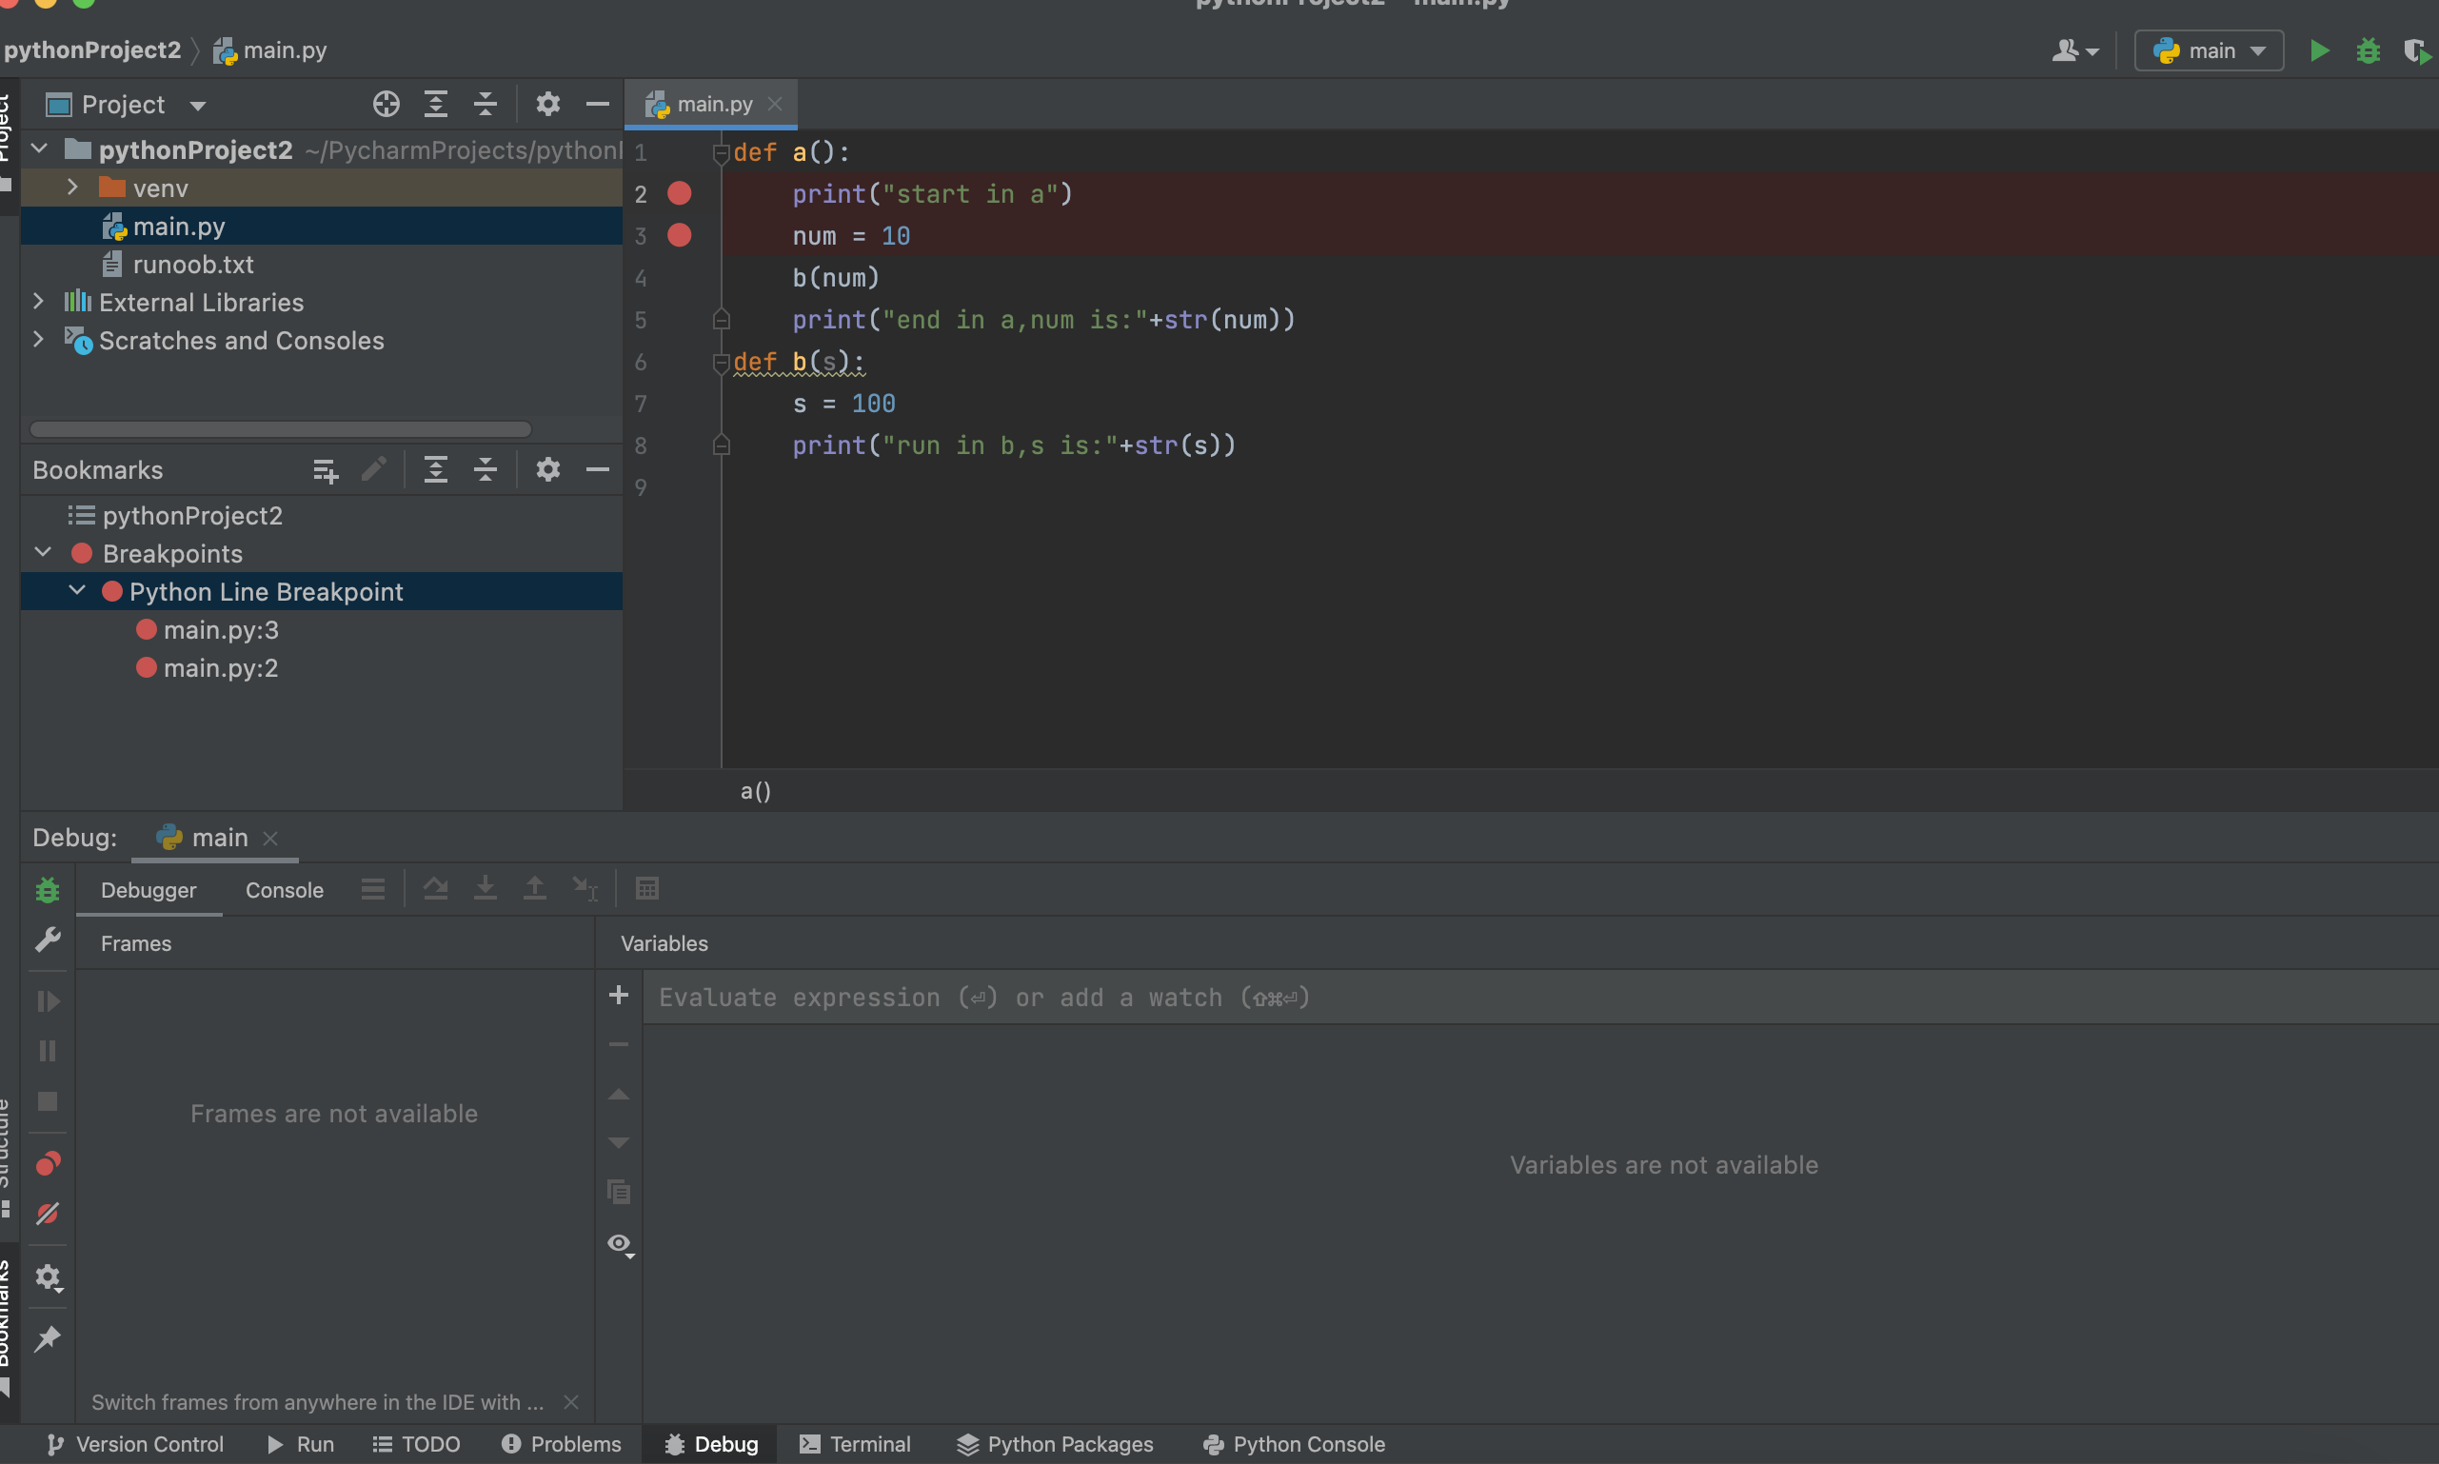The image size is (2439, 1464).
Task: Click the Resume Program icon
Action: [x=48, y=1001]
